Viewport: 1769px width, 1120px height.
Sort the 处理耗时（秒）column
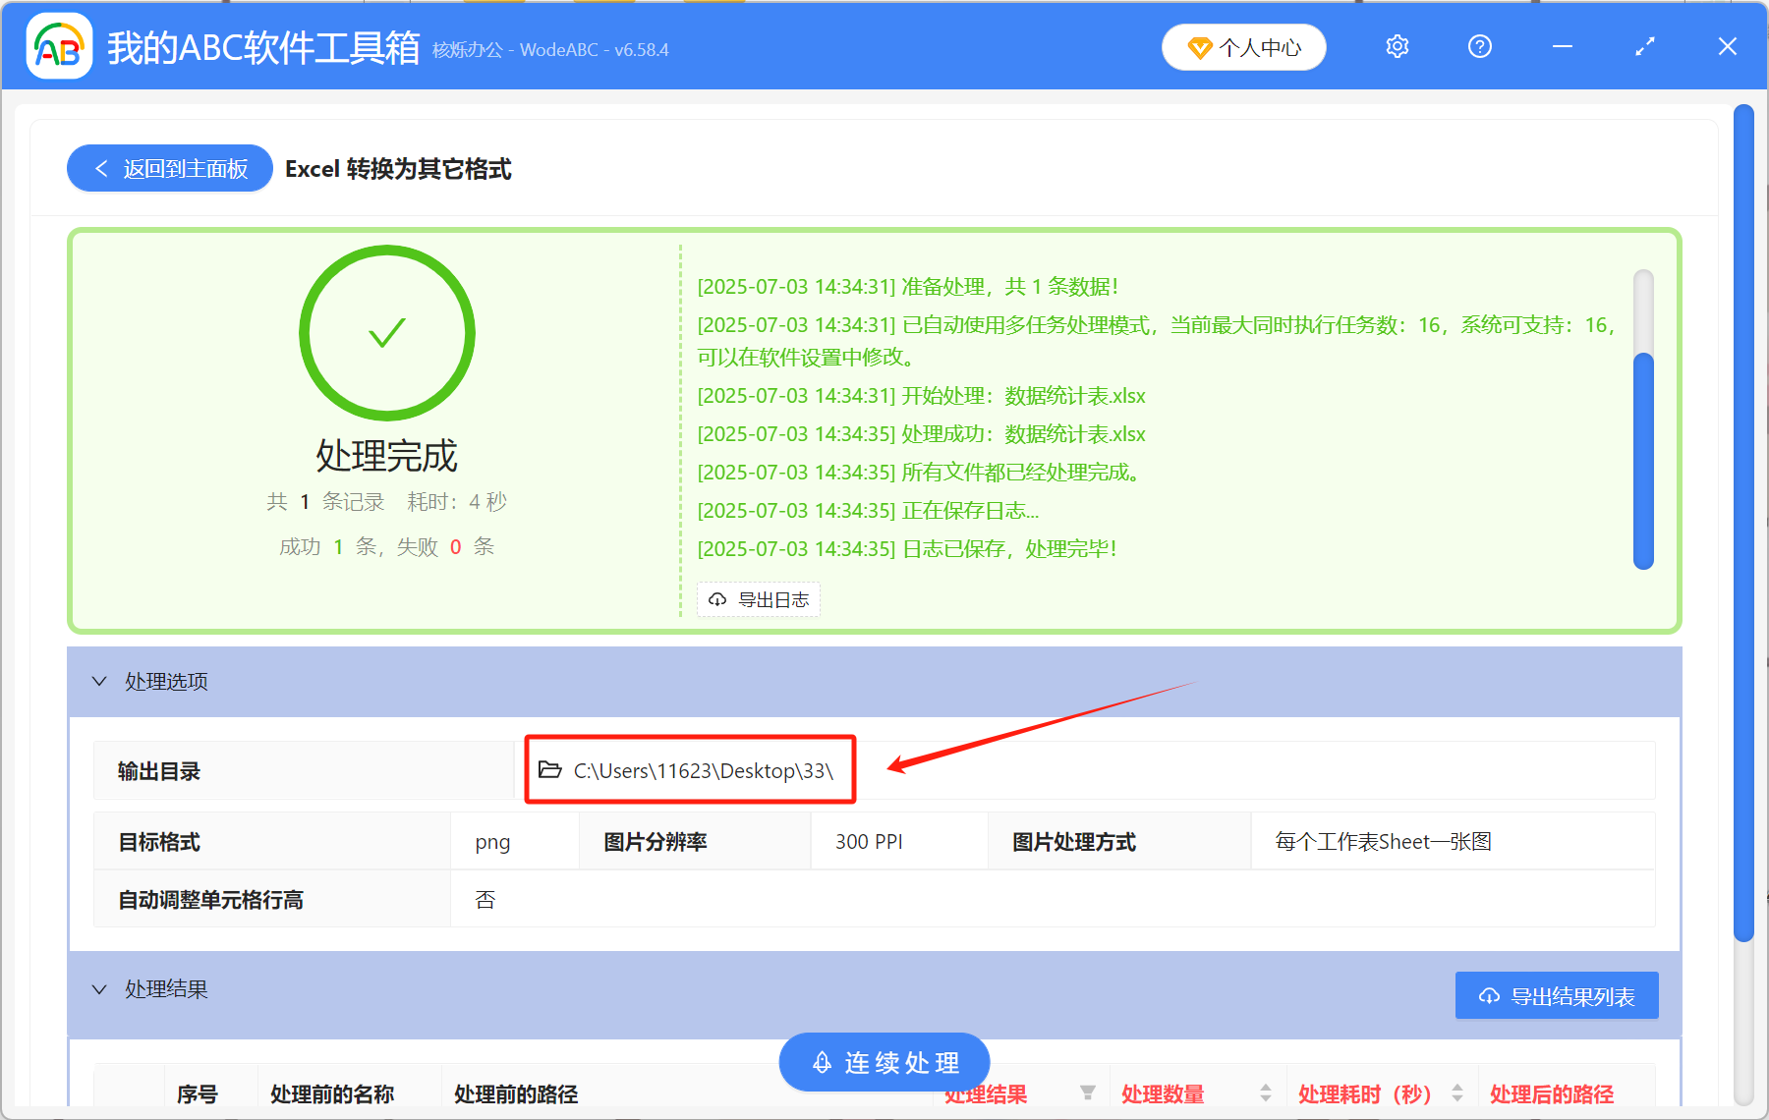[1458, 1092]
